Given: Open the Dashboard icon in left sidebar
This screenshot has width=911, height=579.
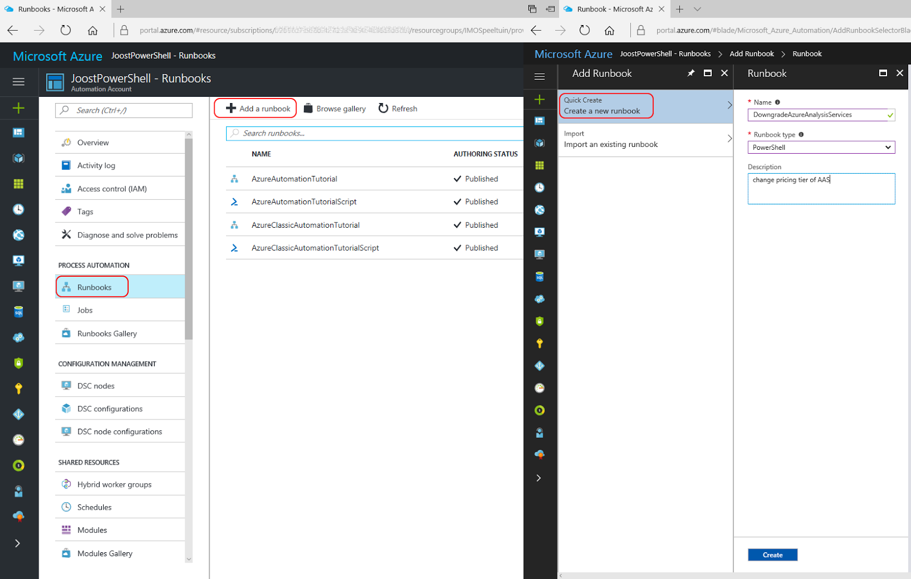Looking at the screenshot, I should pos(19,132).
